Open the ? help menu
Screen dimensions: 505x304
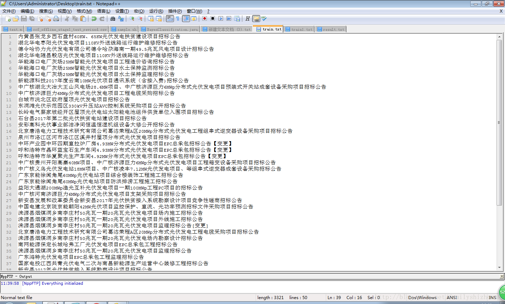[x=208, y=11]
